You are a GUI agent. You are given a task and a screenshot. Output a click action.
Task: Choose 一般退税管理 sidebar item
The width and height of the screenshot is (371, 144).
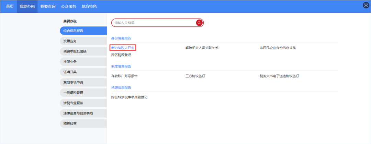point(83,93)
